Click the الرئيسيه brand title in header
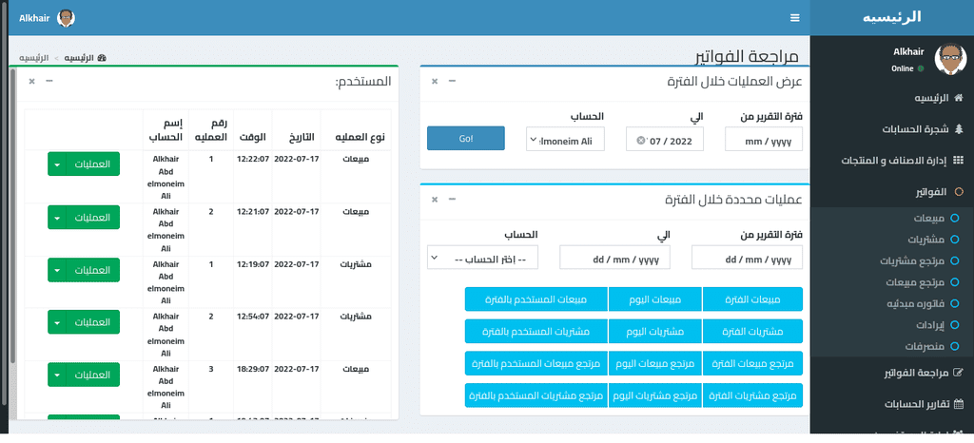 pos(892,17)
